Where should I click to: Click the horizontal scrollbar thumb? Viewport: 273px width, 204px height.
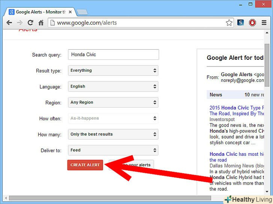tap(110, 198)
